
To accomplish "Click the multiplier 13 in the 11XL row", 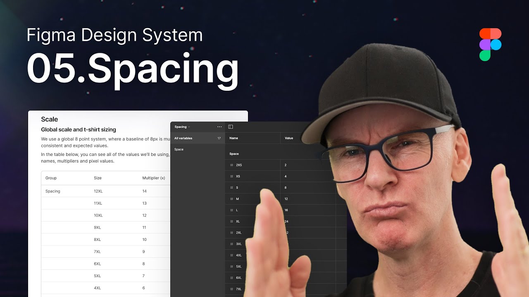I will (x=145, y=203).
